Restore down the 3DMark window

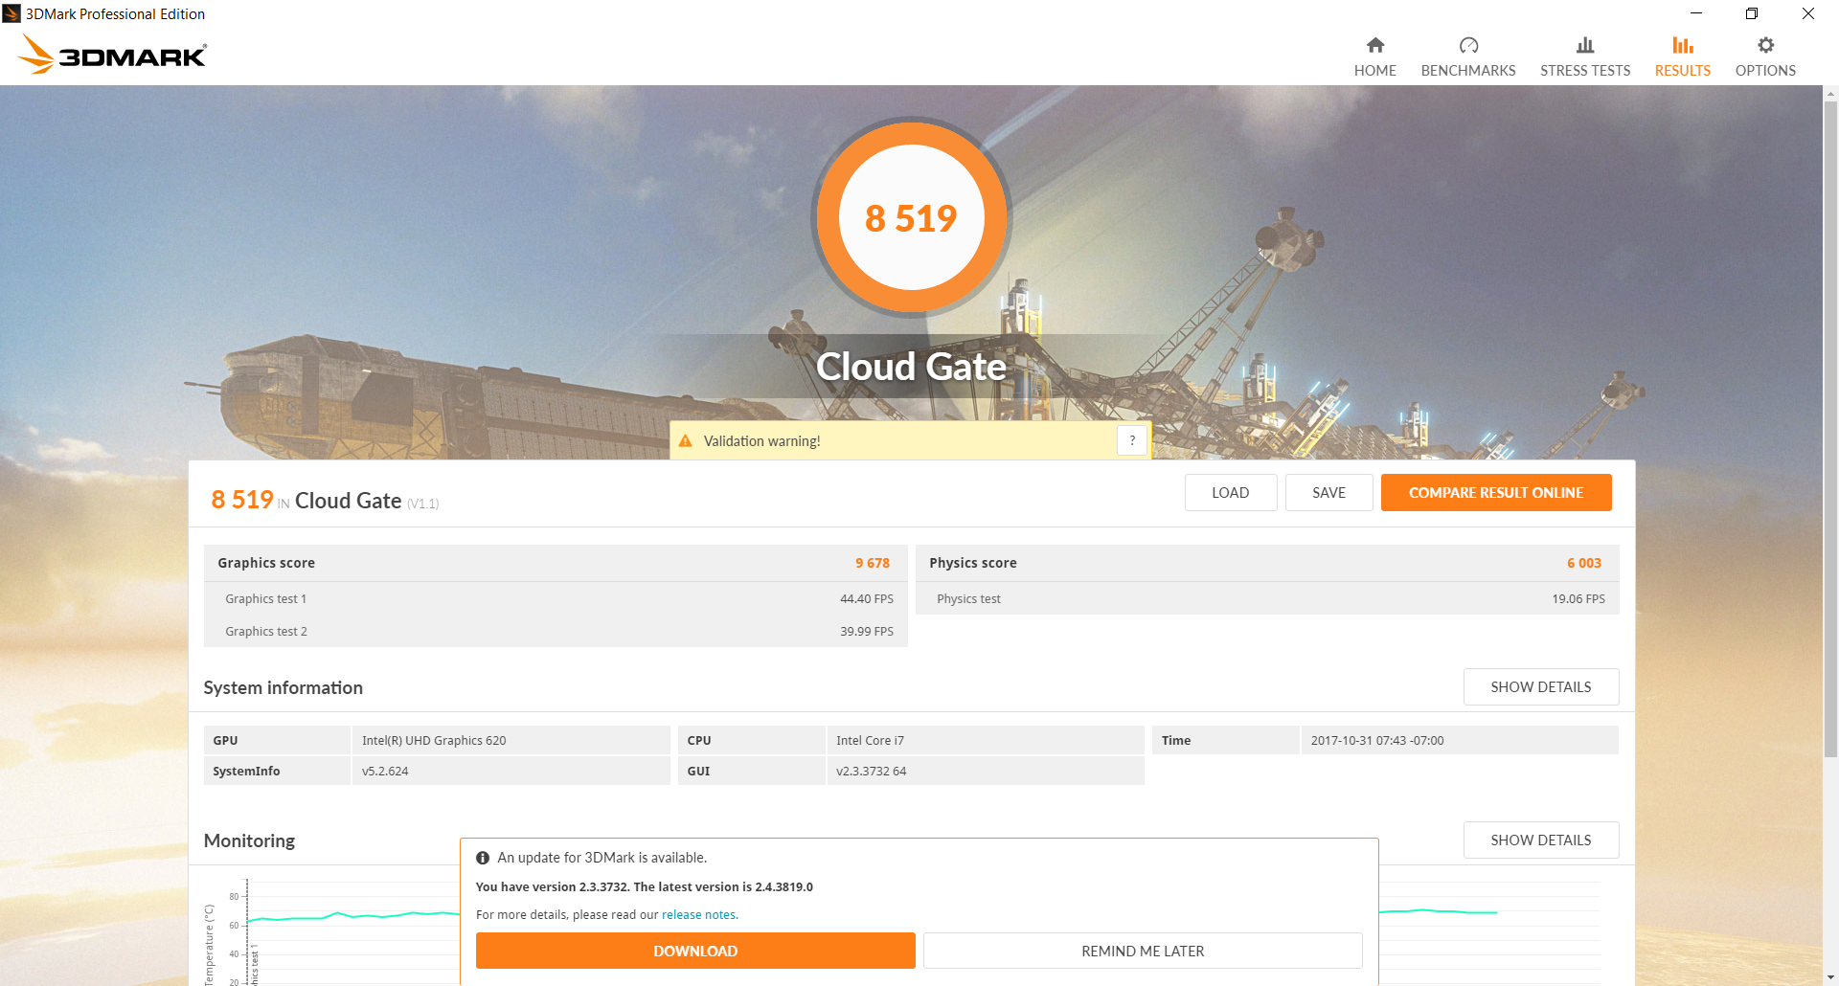(x=1752, y=13)
